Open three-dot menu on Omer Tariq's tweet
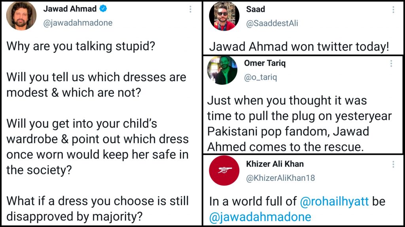The width and height of the screenshot is (405, 227). pos(391,64)
